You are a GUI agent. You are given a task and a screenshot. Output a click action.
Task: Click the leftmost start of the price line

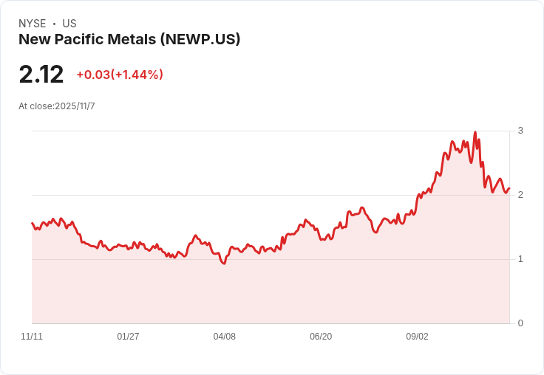32,223
